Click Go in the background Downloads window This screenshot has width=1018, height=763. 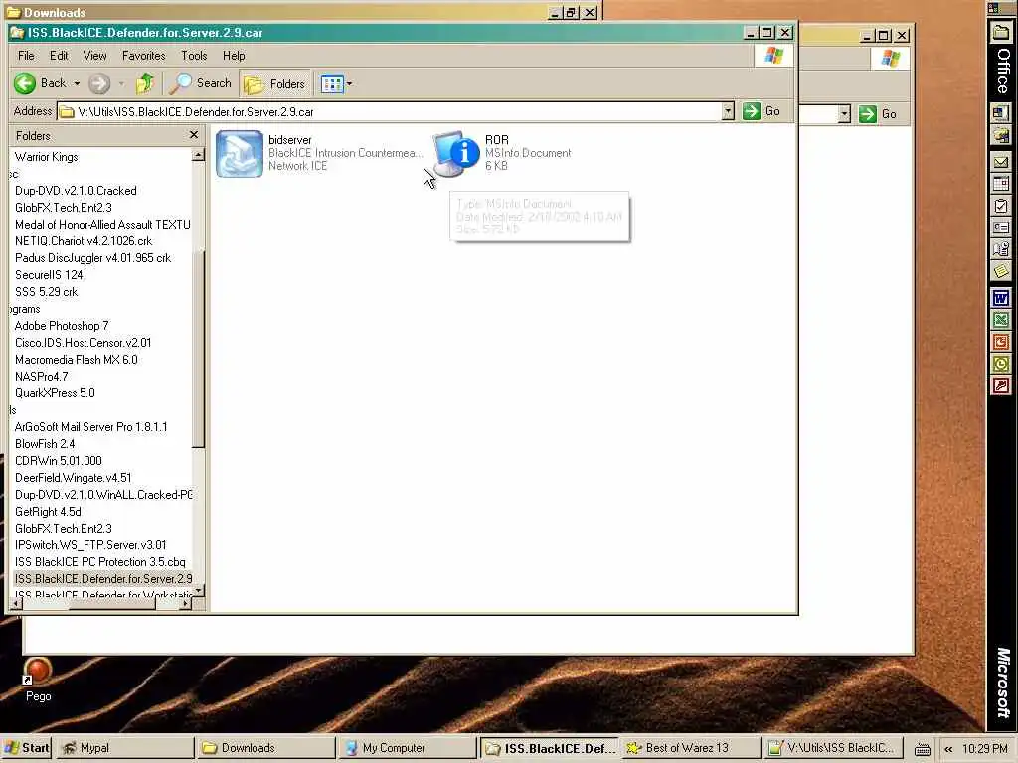coord(878,114)
